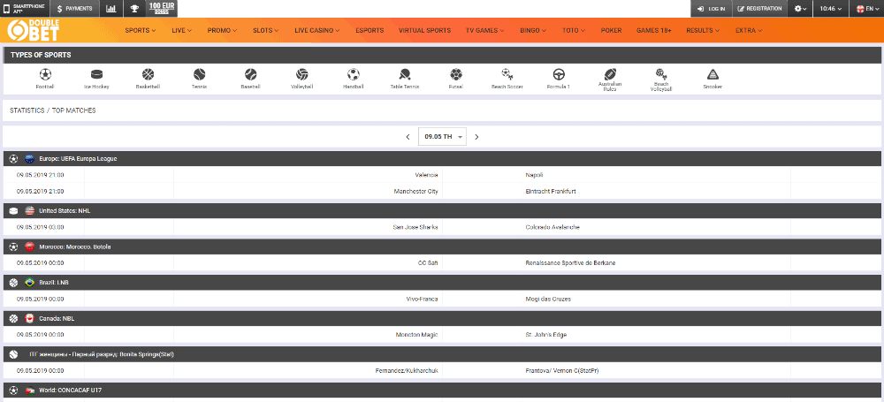The height and width of the screenshot is (402, 884).
Task: Open the Poker menu item
Action: tap(611, 30)
